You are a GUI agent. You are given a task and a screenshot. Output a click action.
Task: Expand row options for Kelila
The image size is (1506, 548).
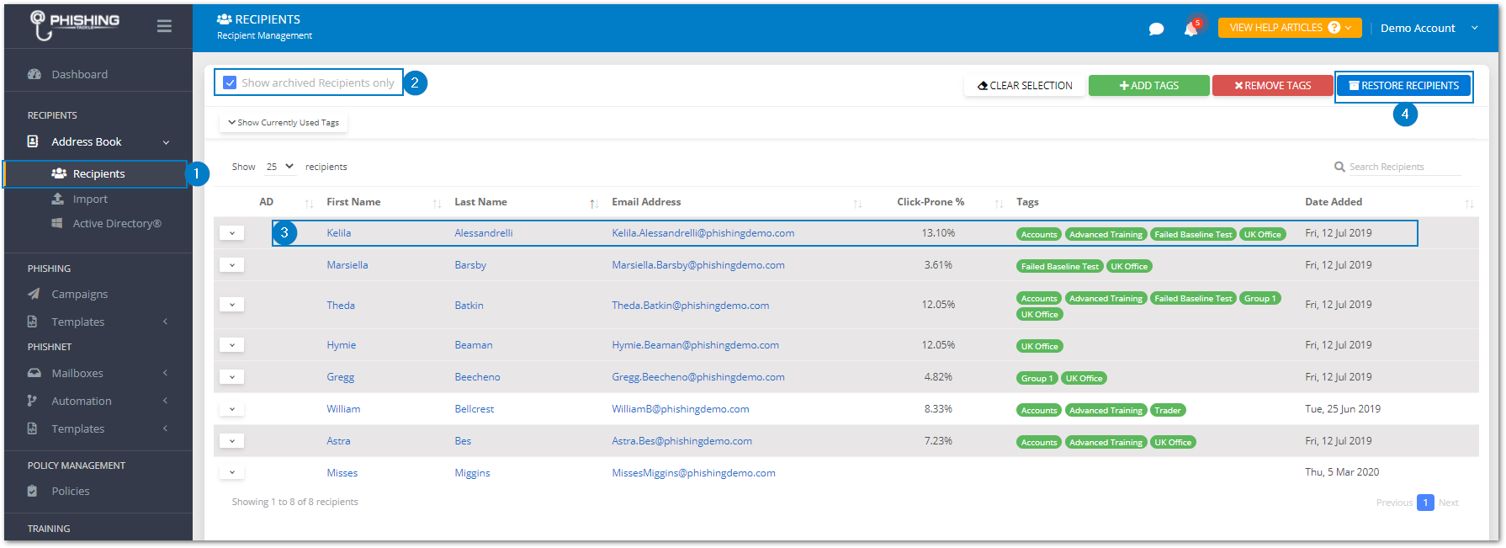tap(232, 233)
